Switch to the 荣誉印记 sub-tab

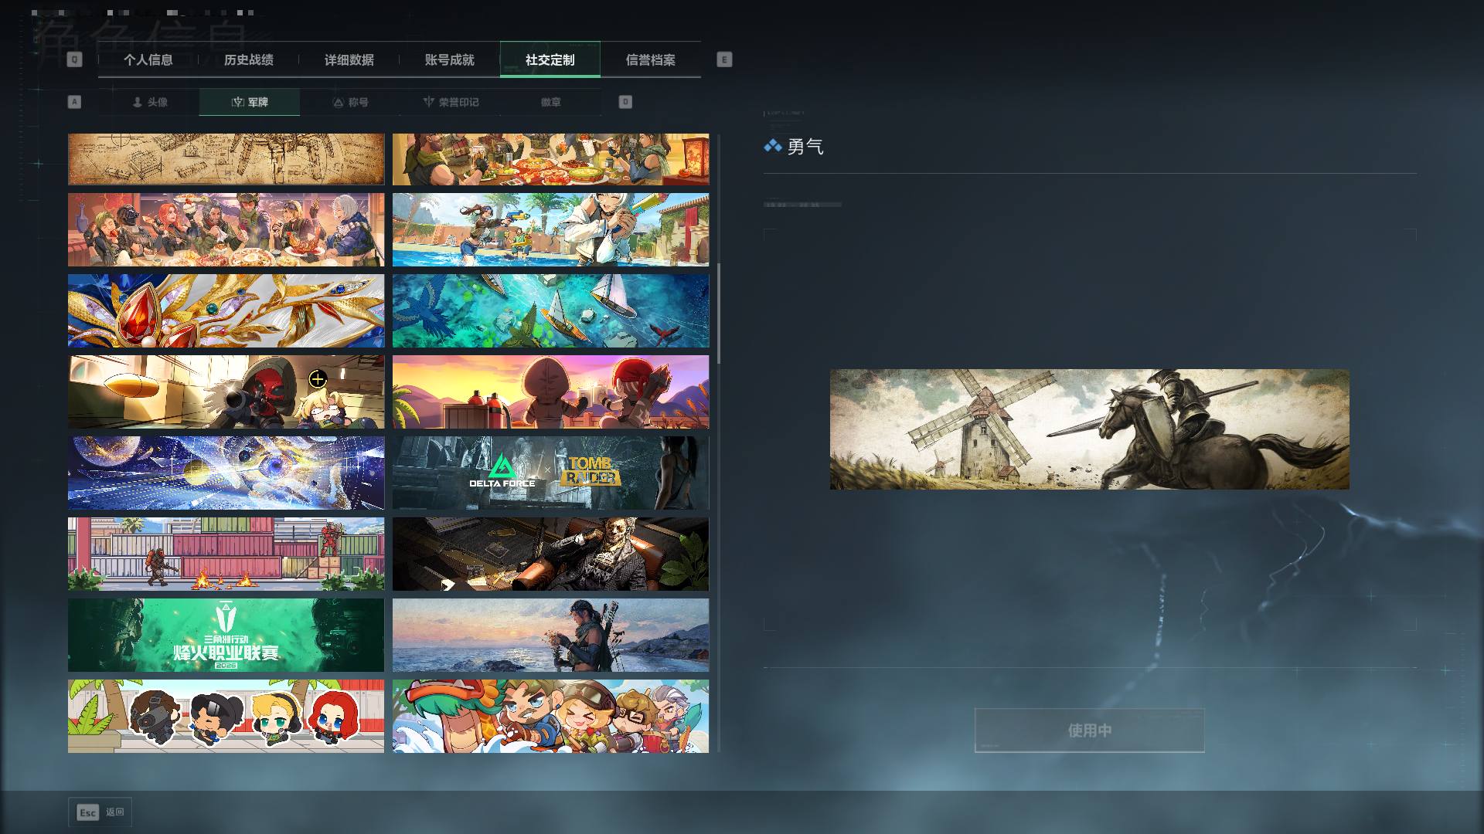click(451, 102)
